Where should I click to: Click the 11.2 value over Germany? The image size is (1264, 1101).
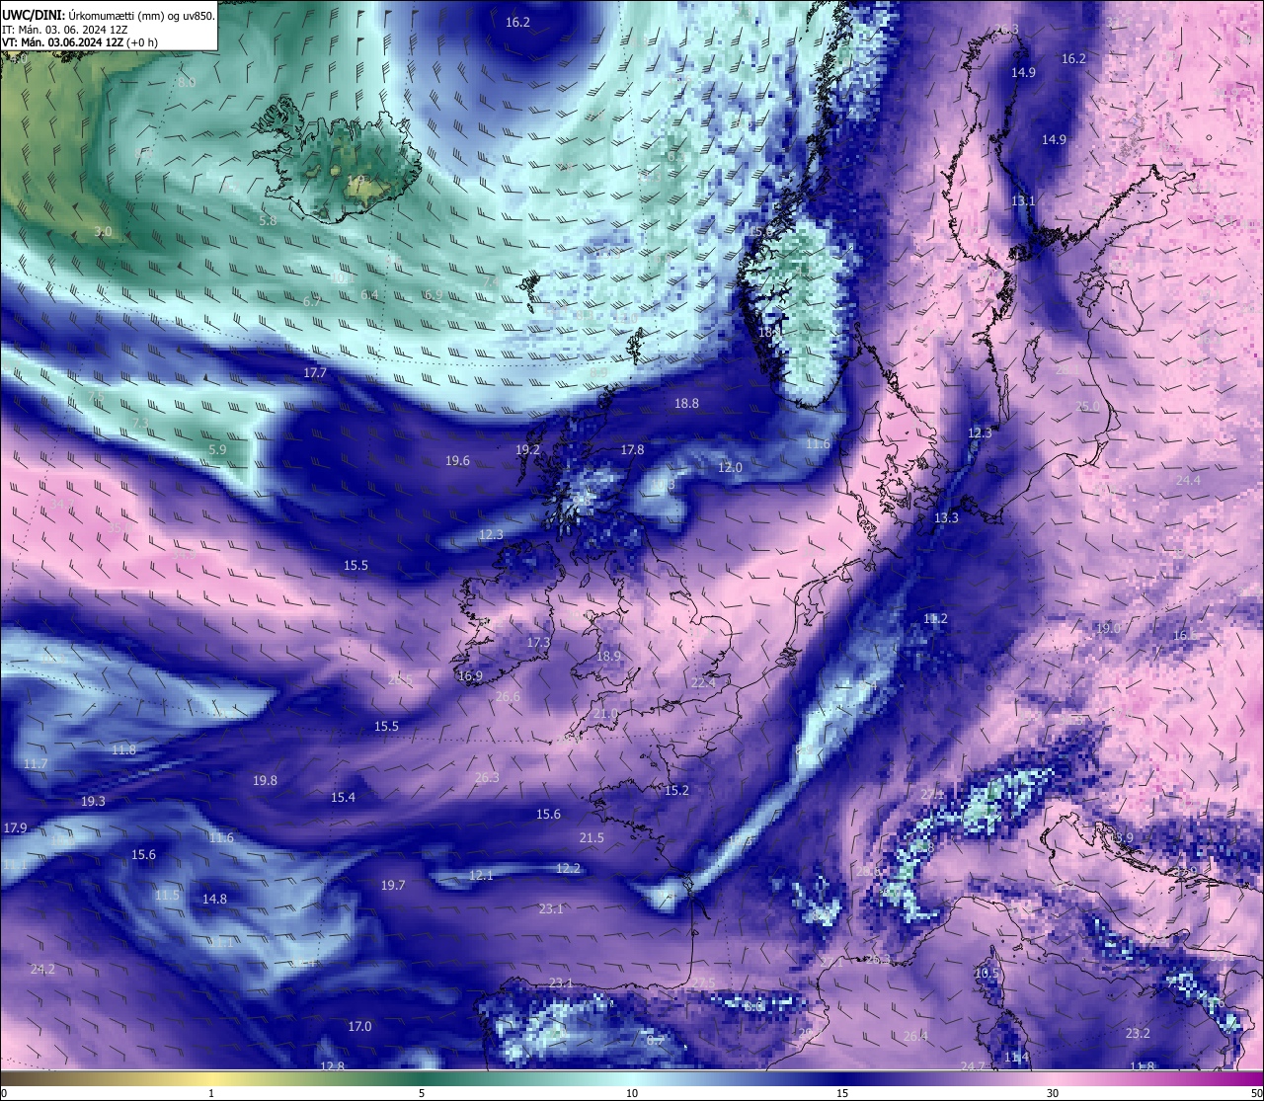(x=935, y=618)
